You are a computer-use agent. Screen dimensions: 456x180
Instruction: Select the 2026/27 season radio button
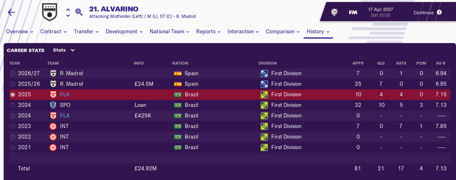click(13, 74)
